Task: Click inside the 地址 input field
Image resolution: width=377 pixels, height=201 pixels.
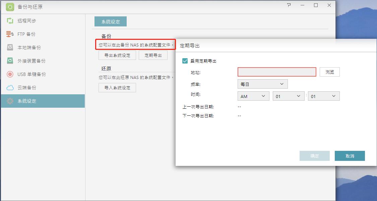Action: coord(277,72)
